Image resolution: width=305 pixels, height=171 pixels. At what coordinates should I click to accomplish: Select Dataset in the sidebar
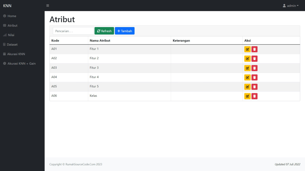(x=12, y=44)
